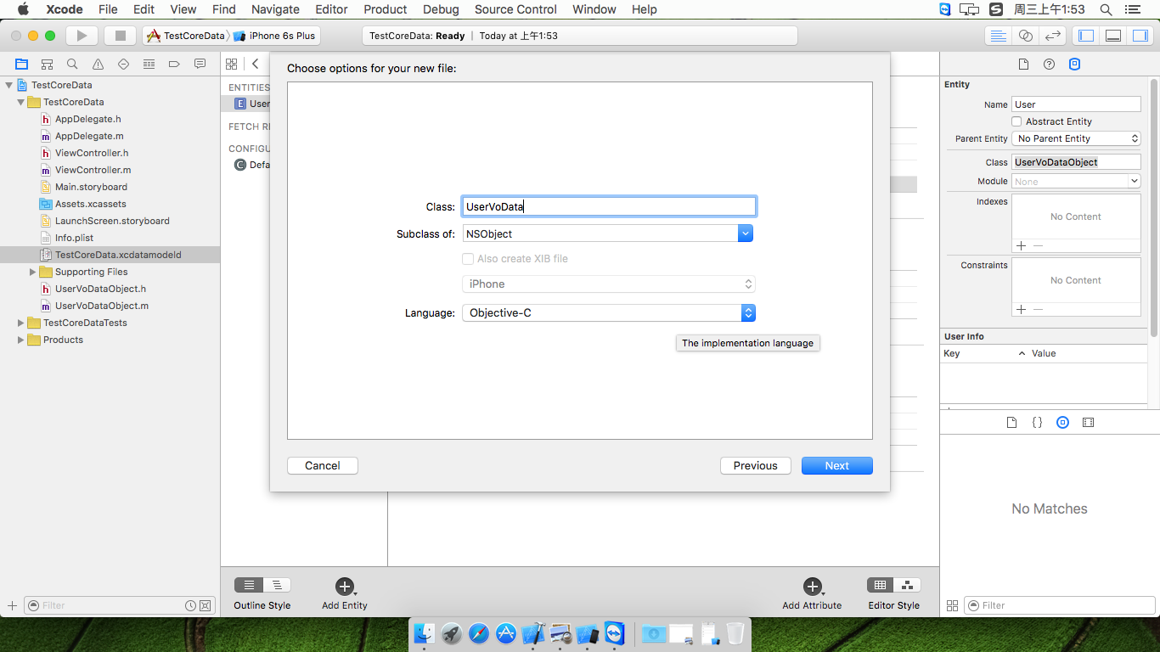
Task: Click the Stop button in toolbar
Action: 120,36
